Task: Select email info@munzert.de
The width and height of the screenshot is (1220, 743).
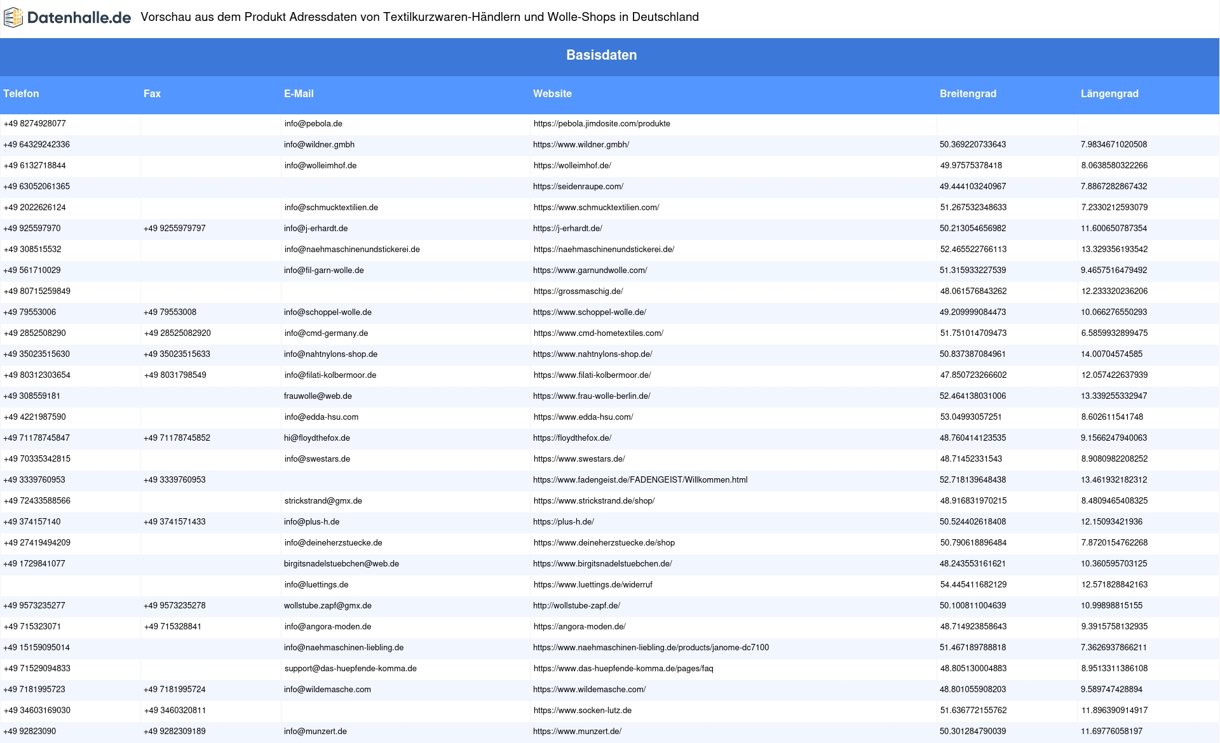Action: point(315,732)
